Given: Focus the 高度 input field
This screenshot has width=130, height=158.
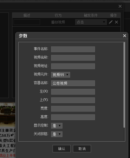Looking at the screenshot, I should [73, 117].
